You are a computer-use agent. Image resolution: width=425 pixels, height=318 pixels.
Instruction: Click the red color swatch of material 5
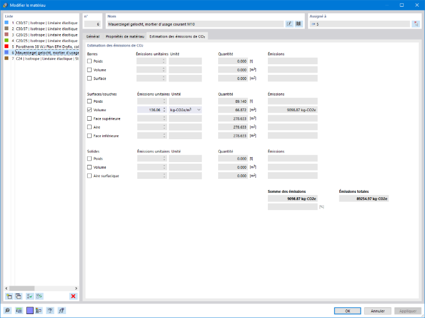click(x=7, y=46)
